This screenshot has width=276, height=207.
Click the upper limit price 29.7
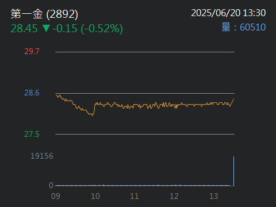pyautogui.click(x=32, y=51)
